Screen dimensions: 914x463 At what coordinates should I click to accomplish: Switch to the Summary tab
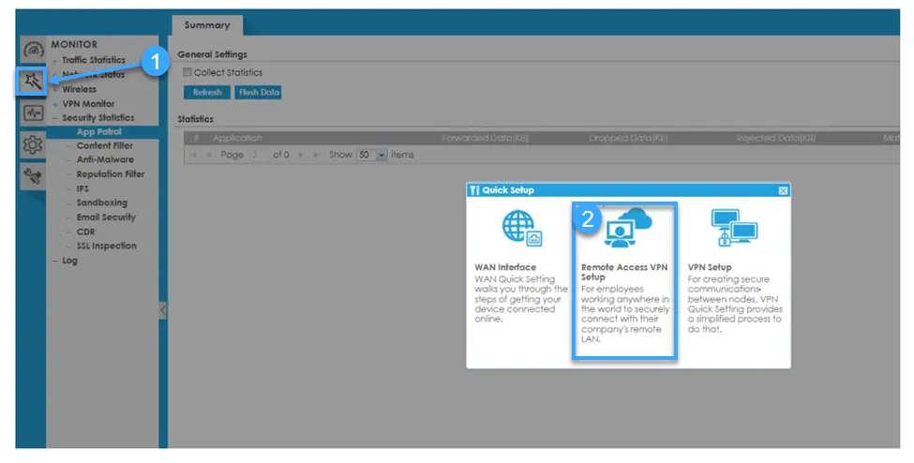[206, 25]
